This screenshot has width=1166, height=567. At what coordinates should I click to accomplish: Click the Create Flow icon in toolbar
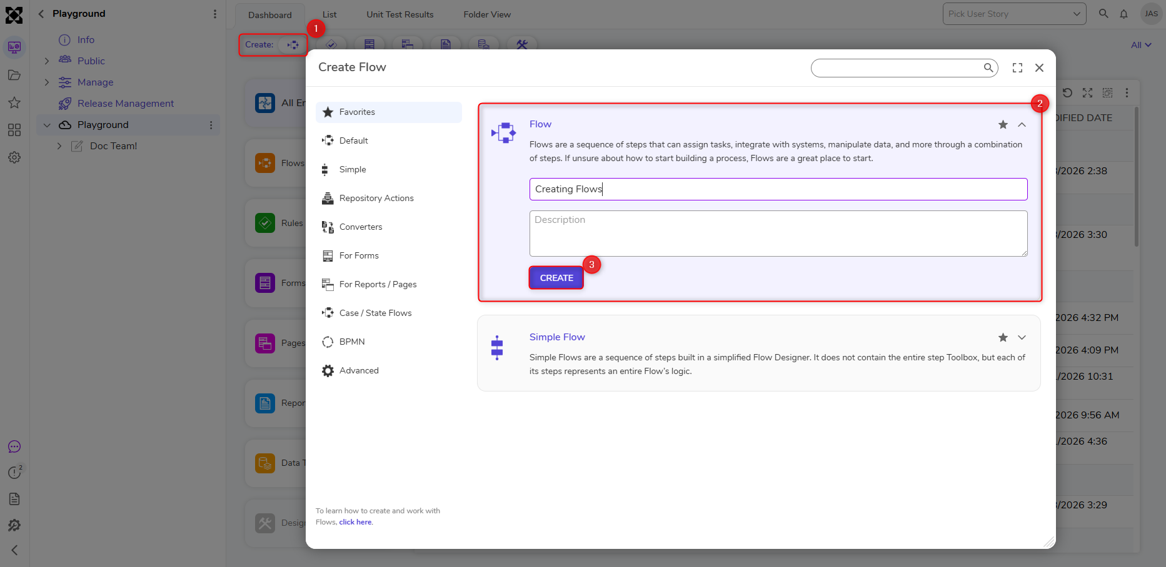click(293, 45)
